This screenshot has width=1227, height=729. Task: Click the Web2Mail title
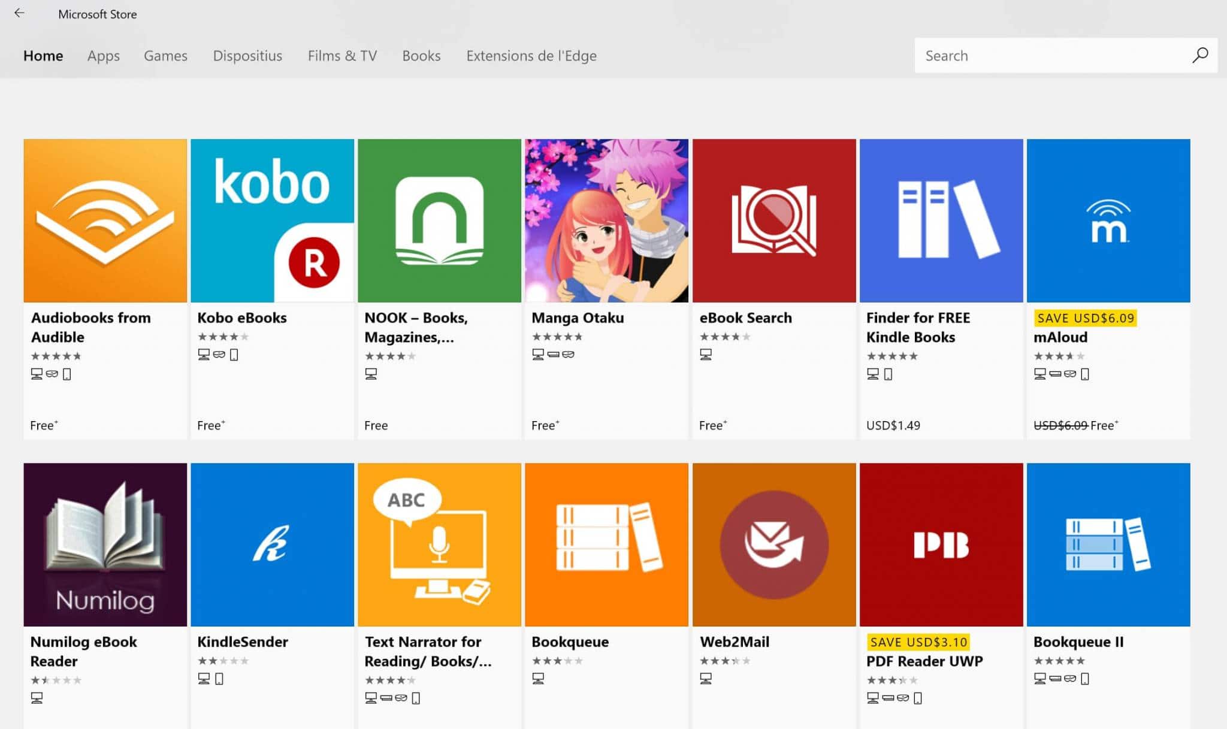(x=735, y=642)
